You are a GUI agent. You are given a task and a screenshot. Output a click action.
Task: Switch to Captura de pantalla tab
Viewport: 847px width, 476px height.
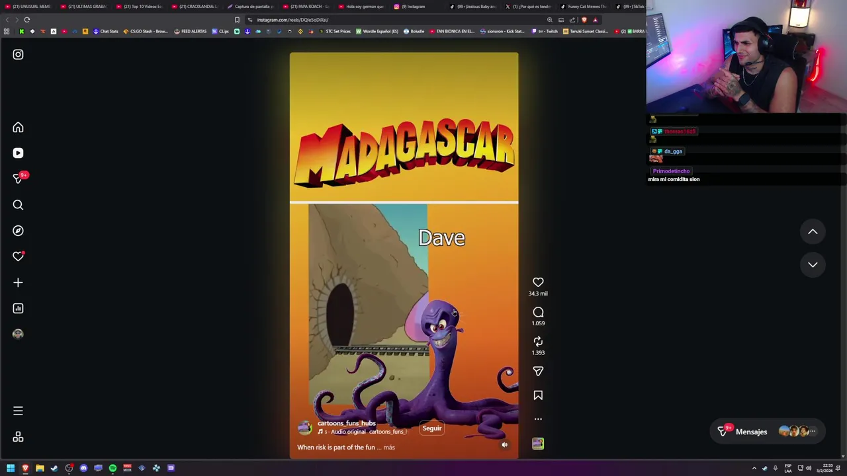tap(250, 7)
